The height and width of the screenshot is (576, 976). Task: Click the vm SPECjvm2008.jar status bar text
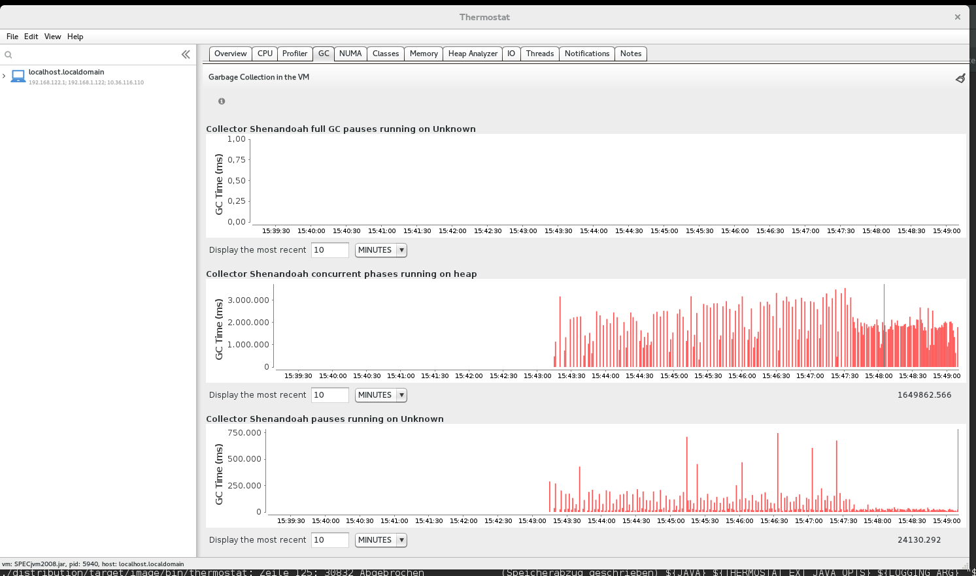coord(93,564)
